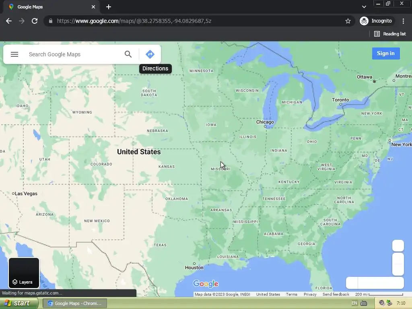The width and height of the screenshot is (412, 309).
Task: Click the address bar URL
Action: point(134,21)
